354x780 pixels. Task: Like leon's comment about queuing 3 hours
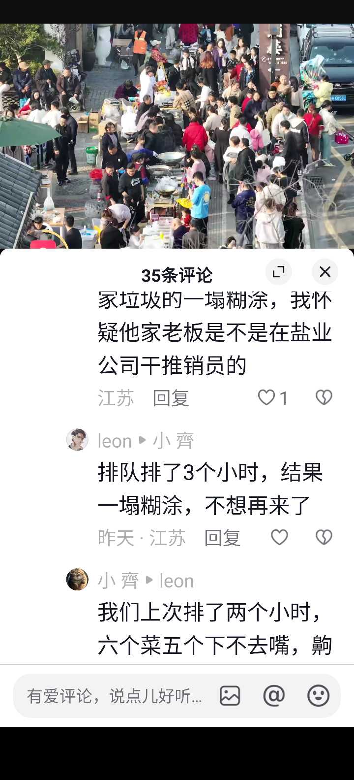(x=279, y=537)
